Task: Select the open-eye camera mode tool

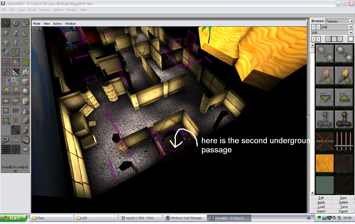Action: (6, 23)
